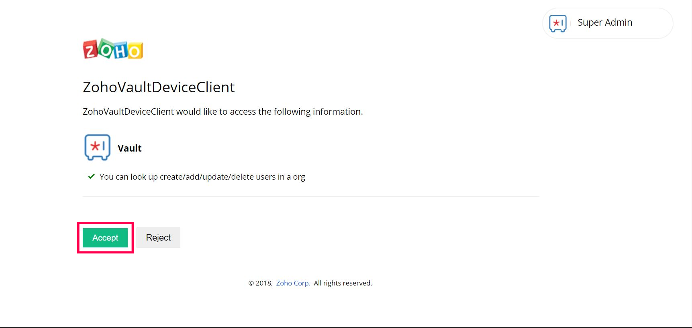The height and width of the screenshot is (328, 692).
Task: Click the green O tile in Zoho logo
Action: click(x=106, y=50)
